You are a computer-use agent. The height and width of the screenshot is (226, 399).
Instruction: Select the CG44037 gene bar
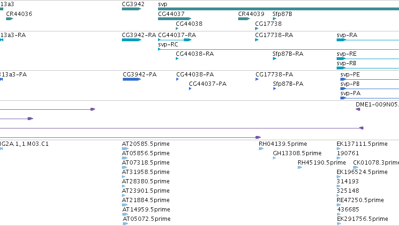174,19
